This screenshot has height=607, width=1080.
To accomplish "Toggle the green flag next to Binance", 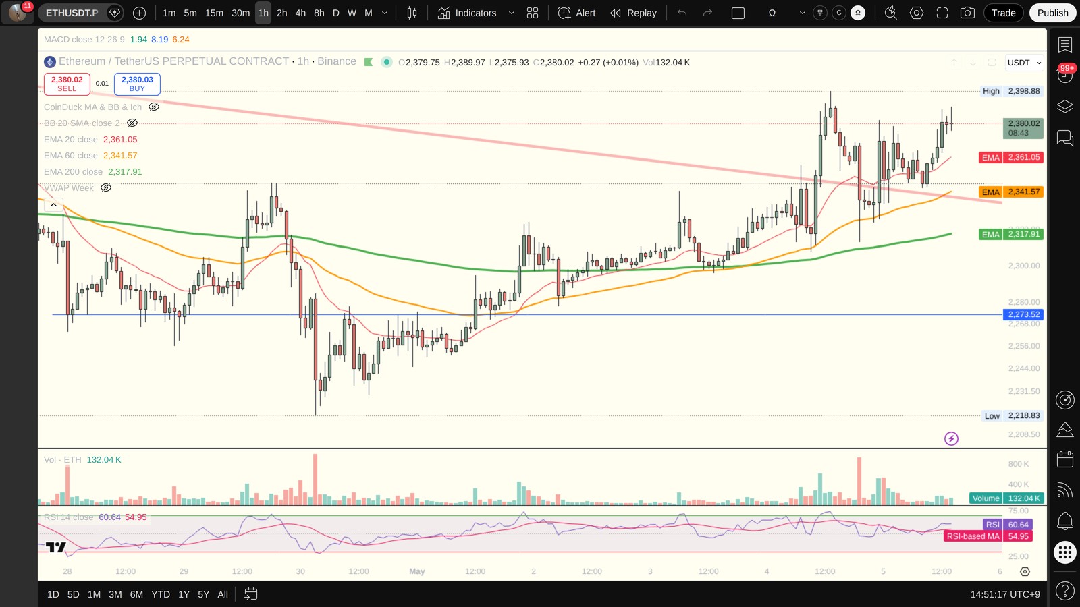I will click(x=369, y=62).
